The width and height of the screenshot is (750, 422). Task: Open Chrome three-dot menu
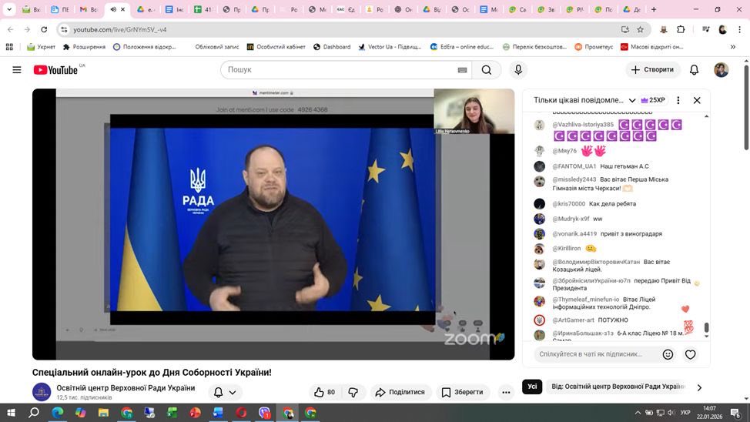[x=739, y=30]
